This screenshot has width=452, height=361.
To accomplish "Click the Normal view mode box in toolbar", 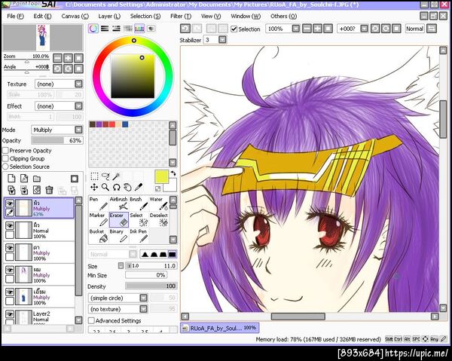I will (415, 29).
